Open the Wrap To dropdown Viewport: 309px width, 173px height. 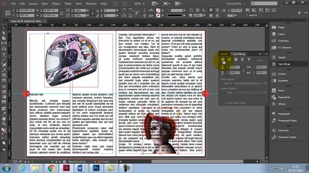(250, 83)
